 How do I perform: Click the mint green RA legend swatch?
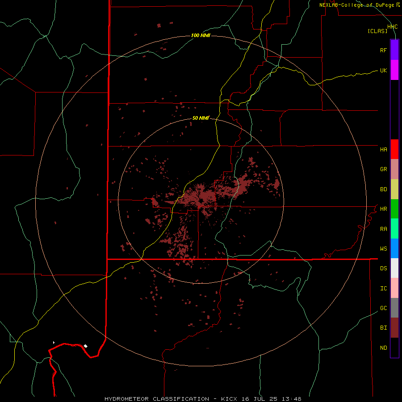394,229
